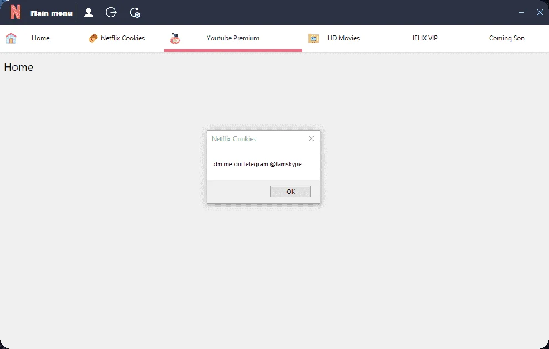Select the Youtube Premium tab
549x349 pixels.
[233, 38]
